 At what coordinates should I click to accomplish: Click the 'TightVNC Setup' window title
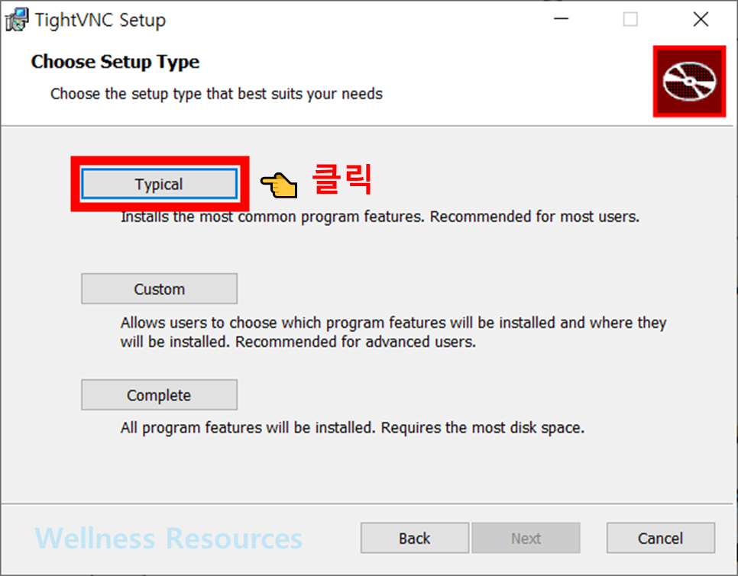click(100, 20)
